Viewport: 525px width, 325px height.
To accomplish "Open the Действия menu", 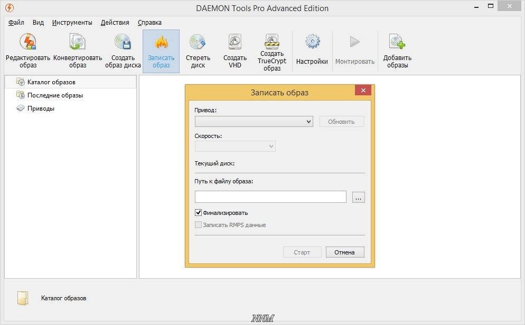I will 115,22.
